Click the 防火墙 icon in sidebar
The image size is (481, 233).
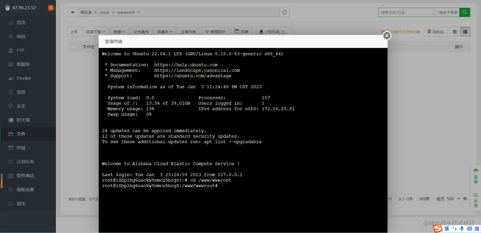point(11,120)
